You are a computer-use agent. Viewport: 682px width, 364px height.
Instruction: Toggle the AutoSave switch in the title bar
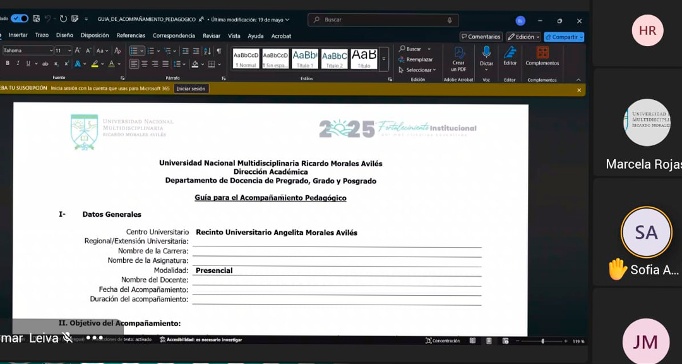pyautogui.click(x=20, y=19)
